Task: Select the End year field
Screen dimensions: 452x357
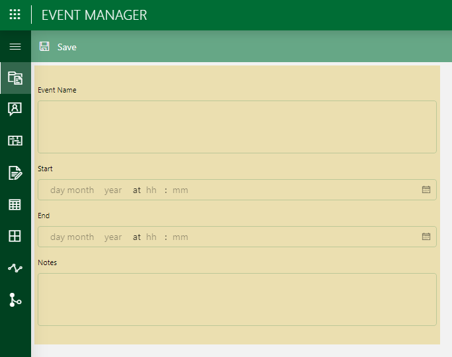Action: (x=113, y=237)
